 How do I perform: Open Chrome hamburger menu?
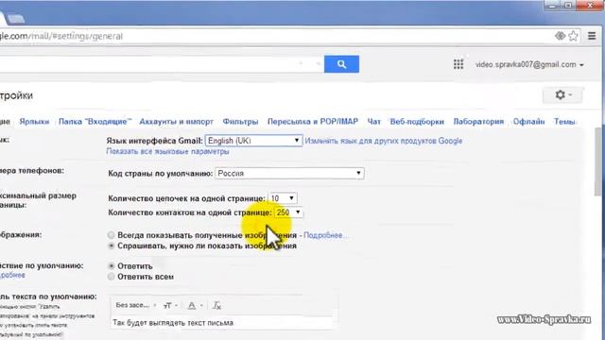pos(592,36)
